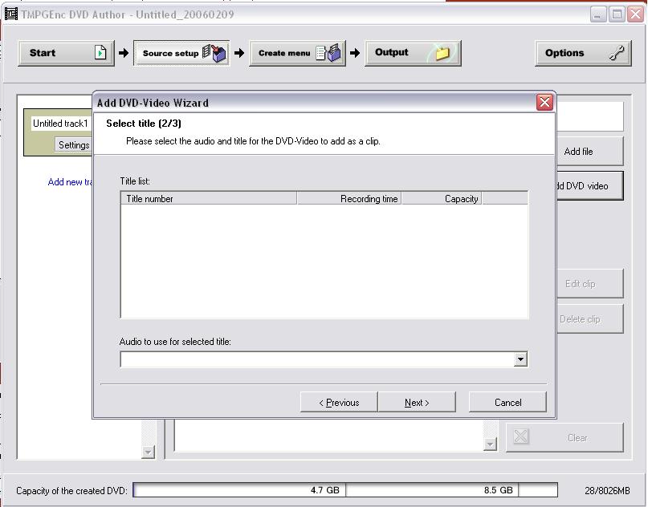This screenshot has width=648, height=507.
Task: Click the Add DVD video button
Action: click(x=589, y=186)
